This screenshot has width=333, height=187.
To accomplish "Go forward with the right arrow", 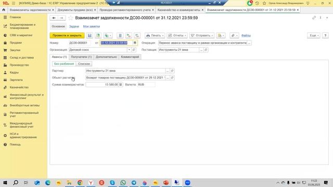I will [61, 18].
